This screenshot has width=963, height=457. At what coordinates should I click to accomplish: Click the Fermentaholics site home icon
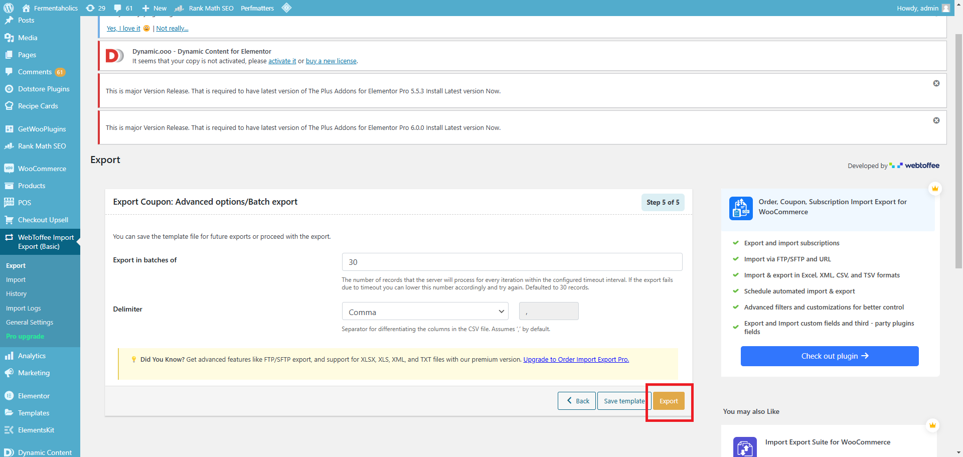[x=26, y=8]
